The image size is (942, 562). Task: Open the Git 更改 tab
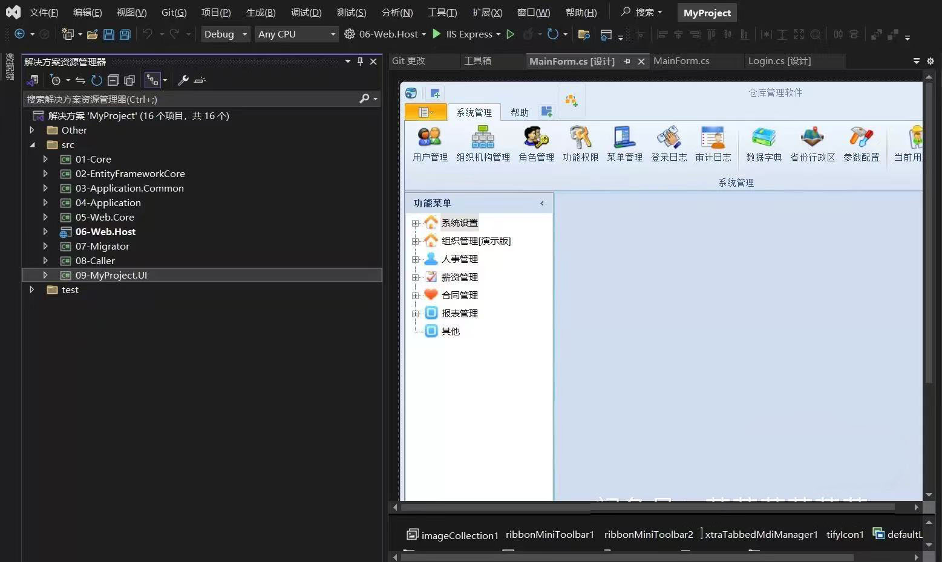(408, 61)
